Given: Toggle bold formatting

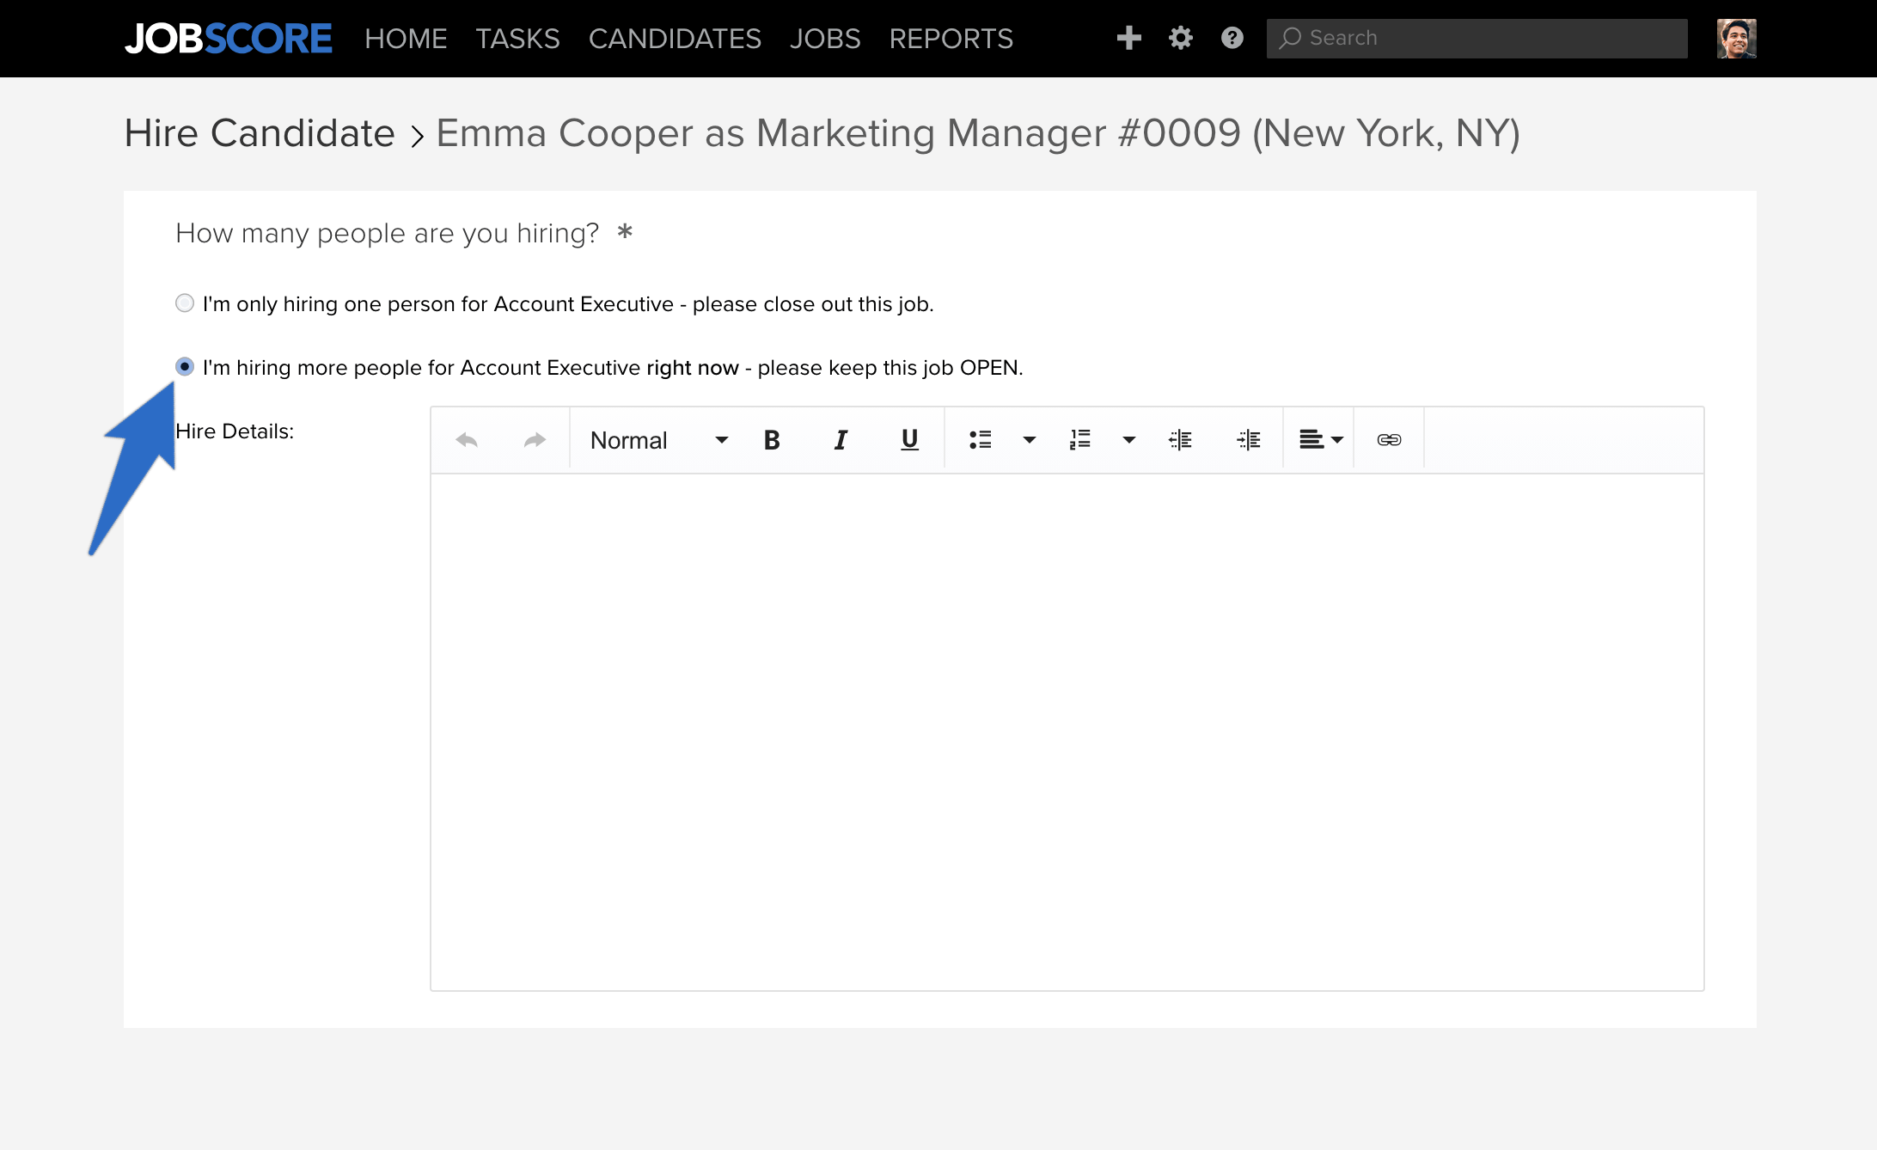Looking at the screenshot, I should [x=772, y=440].
